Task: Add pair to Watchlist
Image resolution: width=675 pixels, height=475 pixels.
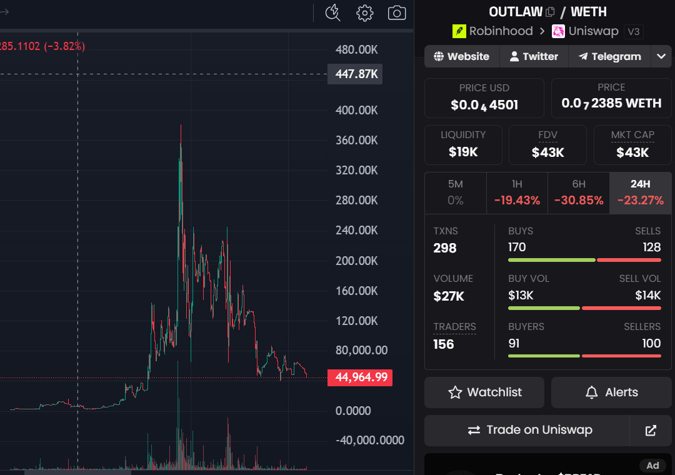Action: (x=484, y=392)
